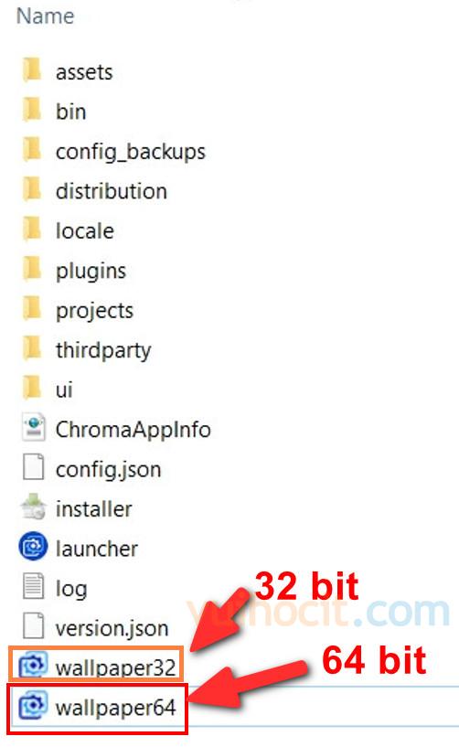This screenshot has height=747, width=459.
Task: Select the projects folder name
Action: coord(94,311)
